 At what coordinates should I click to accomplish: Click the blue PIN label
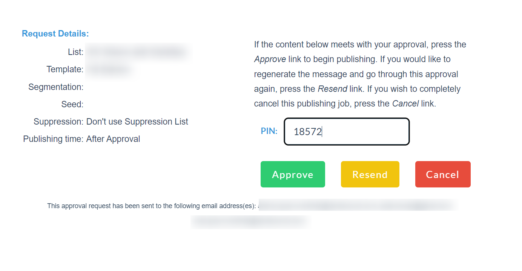tap(269, 131)
